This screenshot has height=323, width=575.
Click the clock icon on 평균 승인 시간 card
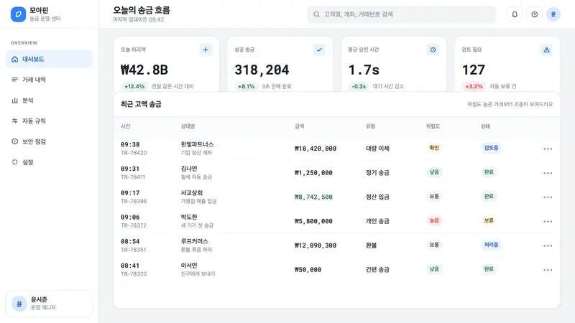pyautogui.click(x=433, y=50)
